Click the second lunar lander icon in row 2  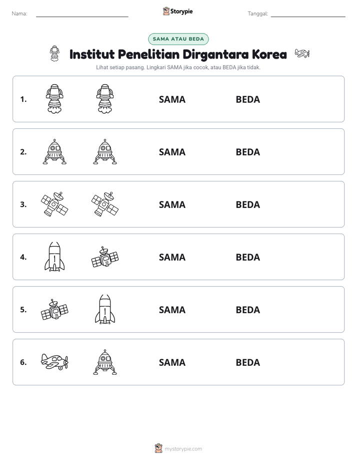pos(105,151)
